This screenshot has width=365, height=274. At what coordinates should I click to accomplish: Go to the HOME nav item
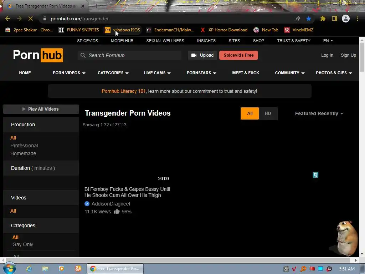(25, 73)
